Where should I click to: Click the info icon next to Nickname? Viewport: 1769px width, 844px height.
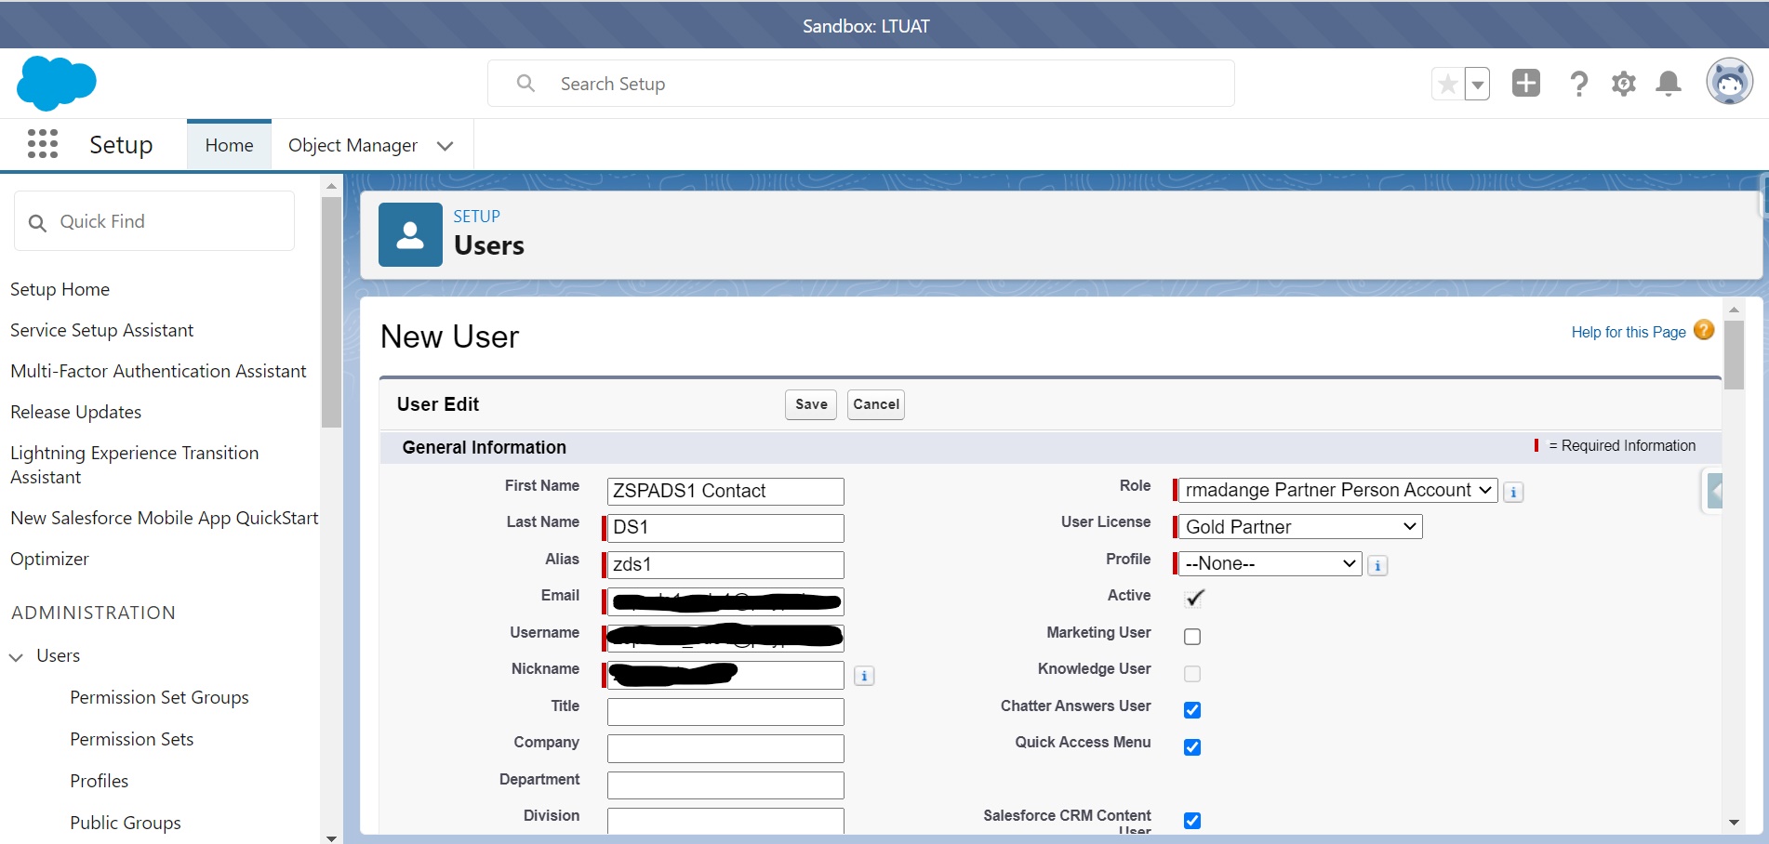864,676
